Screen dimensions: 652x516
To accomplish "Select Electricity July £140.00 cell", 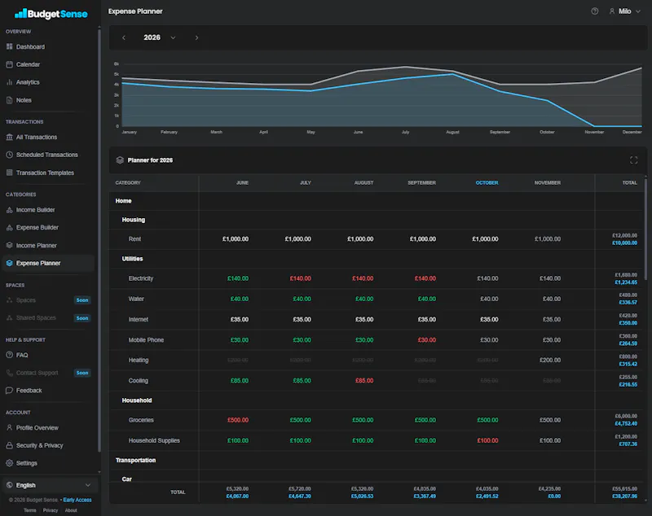I will [x=300, y=278].
